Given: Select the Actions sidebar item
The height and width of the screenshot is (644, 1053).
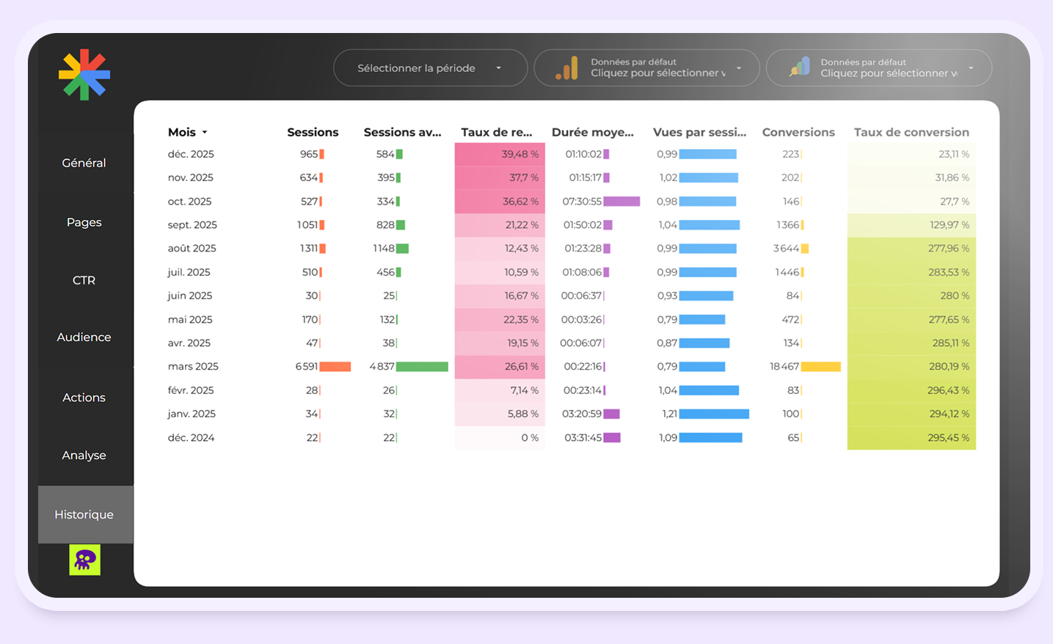Looking at the screenshot, I should (84, 398).
